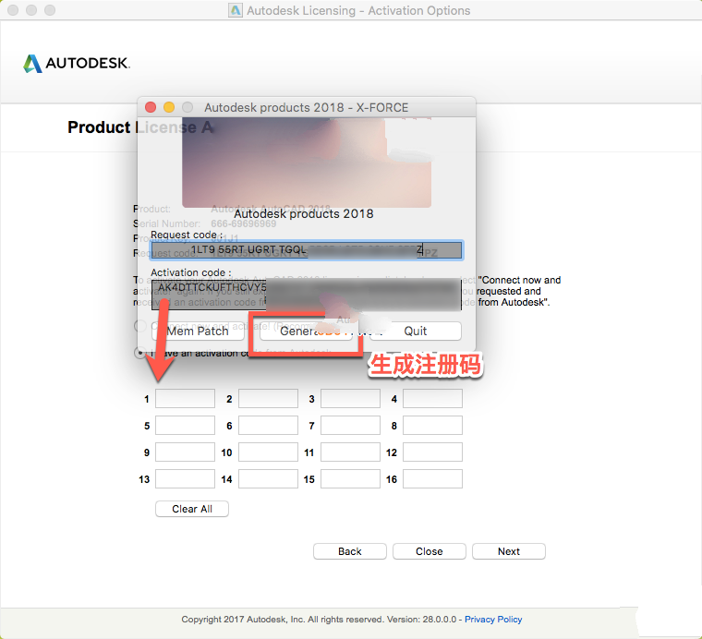702x639 pixels.
Task: Click the Generate button in X-FORCE
Action: (x=306, y=332)
